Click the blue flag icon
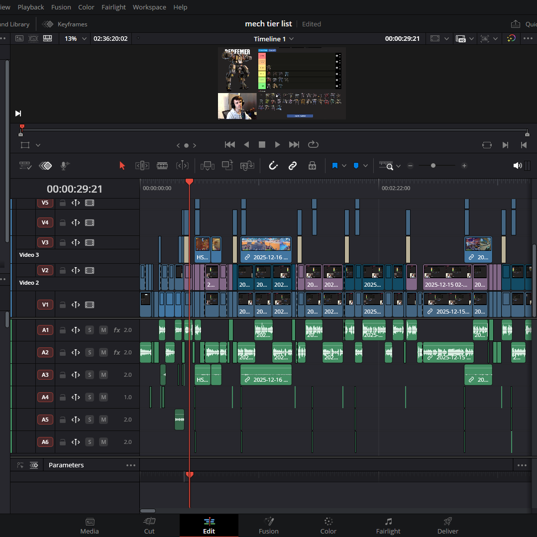Image resolution: width=537 pixels, height=537 pixels. 334,166
